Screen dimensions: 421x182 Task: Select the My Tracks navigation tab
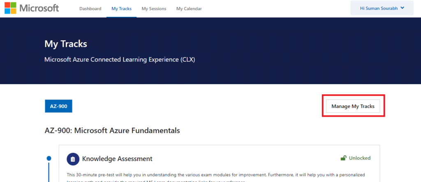(x=121, y=9)
